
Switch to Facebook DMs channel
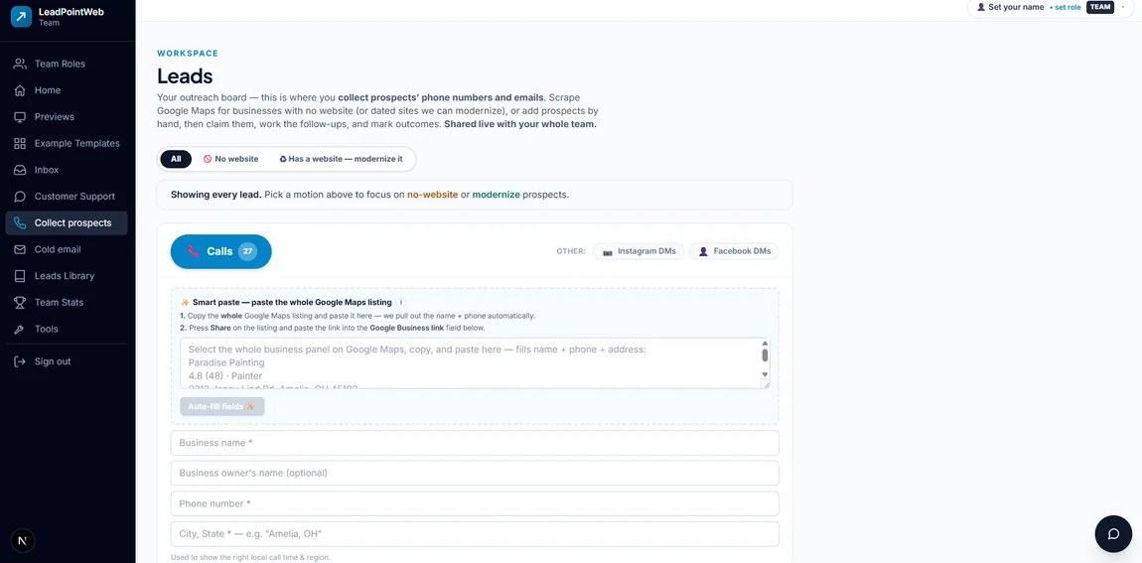point(734,251)
